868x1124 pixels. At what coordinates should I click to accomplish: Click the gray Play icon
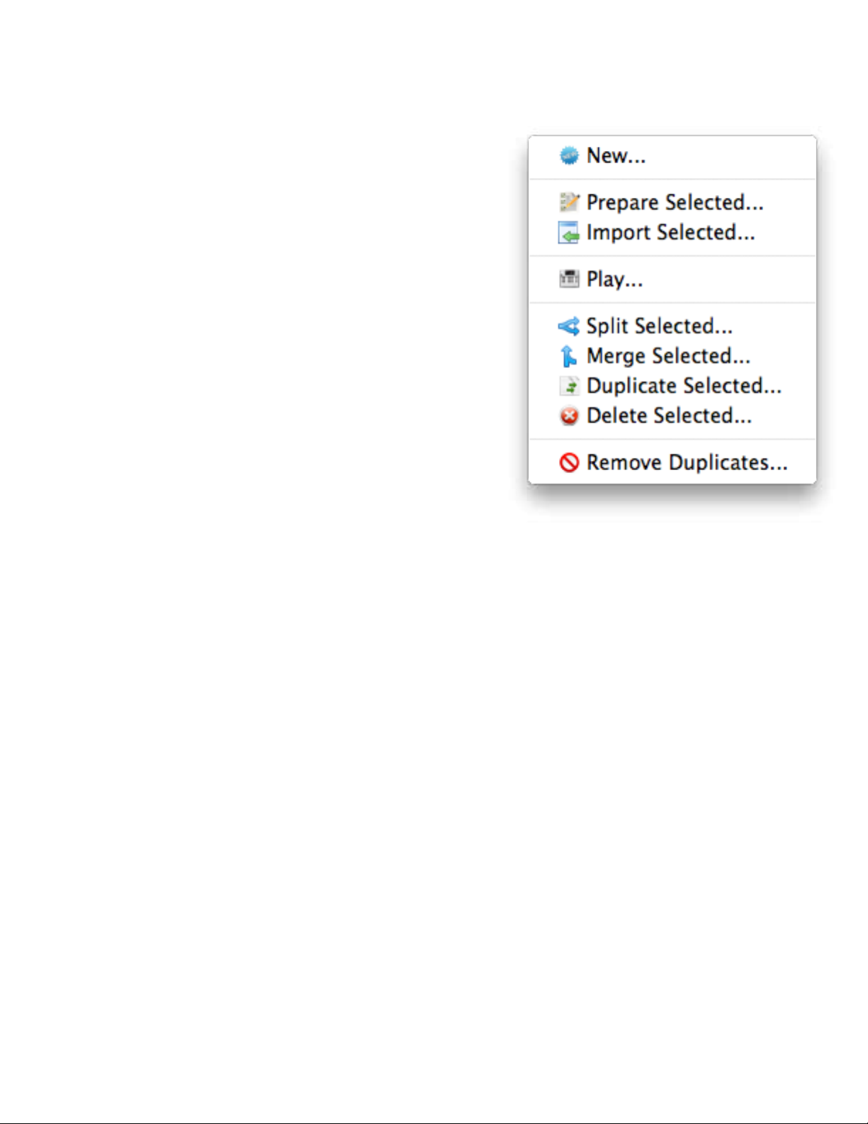(569, 279)
